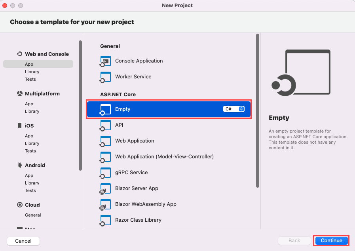Viewport: 355px width, 251px height.
Task: Select App under Android
Action: click(x=29, y=175)
